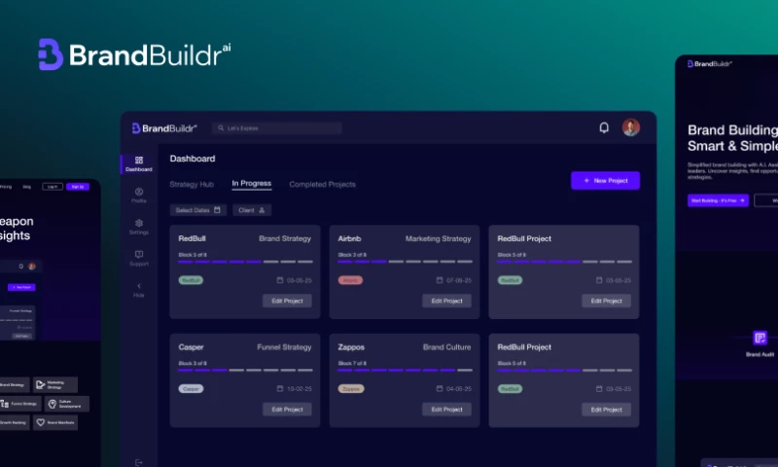
Task: Click the calendar icon beside 10-02-25
Action: click(x=280, y=388)
